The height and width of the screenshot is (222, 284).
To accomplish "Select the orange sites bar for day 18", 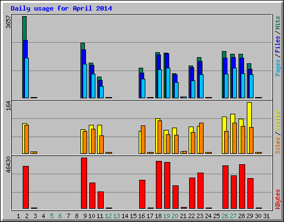I will pos(160,137).
